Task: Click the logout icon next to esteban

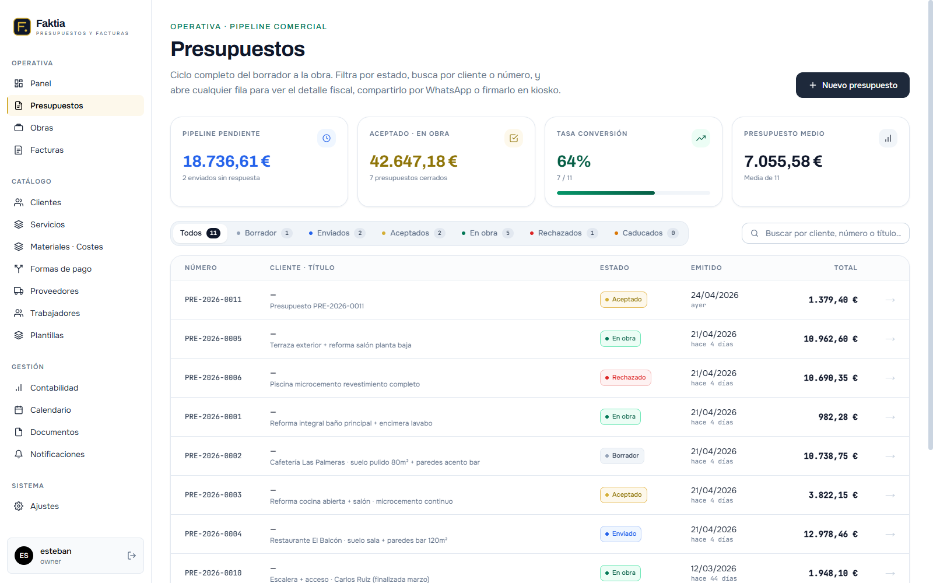Action: pyautogui.click(x=131, y=556)
